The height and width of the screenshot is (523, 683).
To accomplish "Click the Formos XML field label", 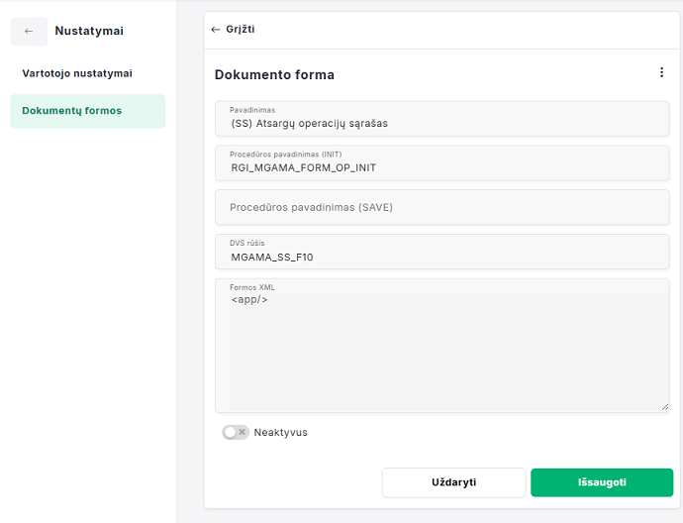I will (252, 287).
